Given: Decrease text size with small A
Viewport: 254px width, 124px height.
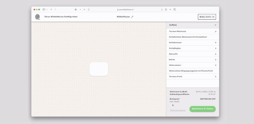Looking at the screenshot, I should point(80,10).
